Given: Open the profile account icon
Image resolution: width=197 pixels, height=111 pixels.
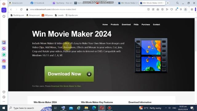Looking at the screenshot, I should [185, 9].
